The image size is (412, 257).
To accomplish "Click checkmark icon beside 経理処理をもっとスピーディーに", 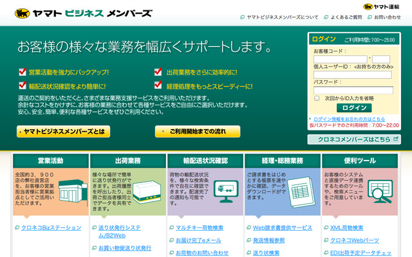I will (x=158, y=85).
